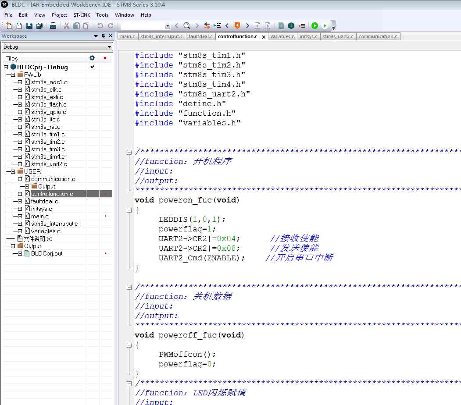The width and height of the screenshot is (461, 405).
Task: Navigate backward in editor history
Action: click(257, 26)
